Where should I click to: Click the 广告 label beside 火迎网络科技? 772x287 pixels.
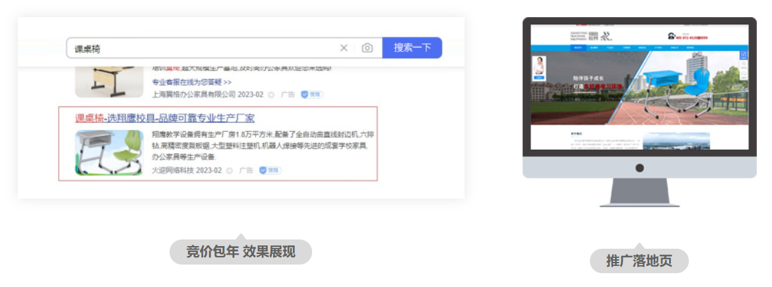coord(246,170)
